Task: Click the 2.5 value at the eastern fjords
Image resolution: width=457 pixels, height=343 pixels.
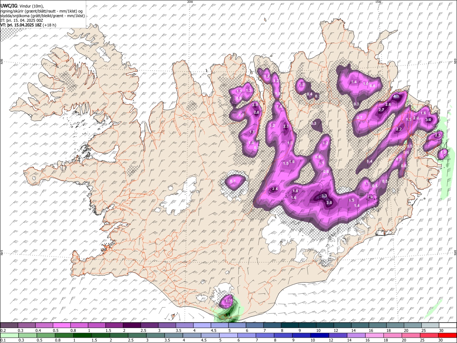Action: pos(438,135)
